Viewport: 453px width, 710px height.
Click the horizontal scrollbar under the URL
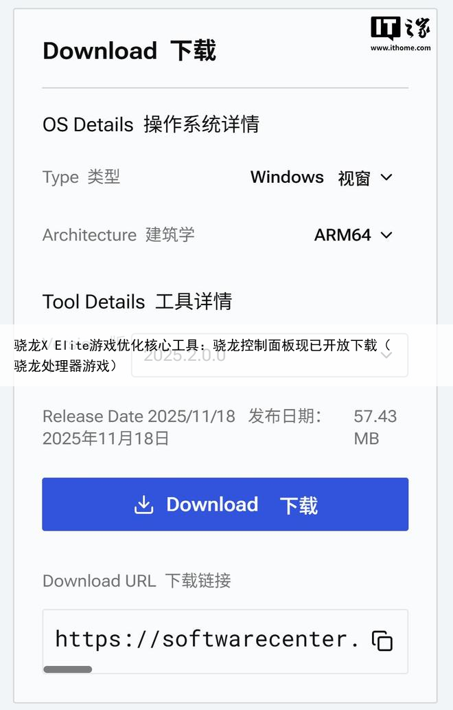point(68,669)
